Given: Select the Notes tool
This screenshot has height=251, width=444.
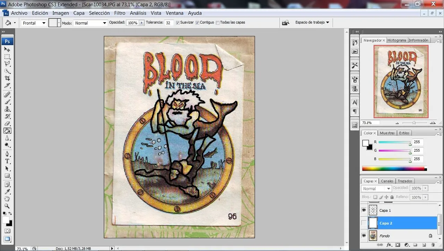Looking at the screenshot, I should [7, 184].
